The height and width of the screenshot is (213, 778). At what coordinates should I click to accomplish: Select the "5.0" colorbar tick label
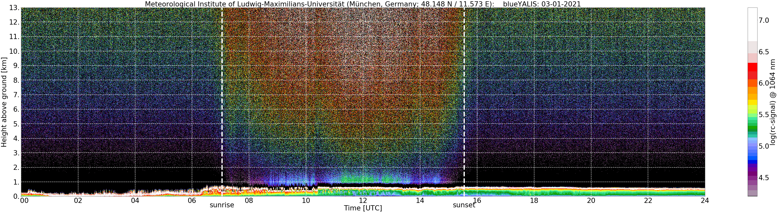[764, 146]
